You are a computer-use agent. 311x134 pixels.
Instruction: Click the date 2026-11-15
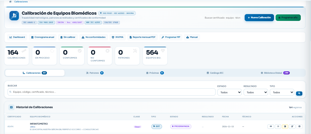point(228,126)
